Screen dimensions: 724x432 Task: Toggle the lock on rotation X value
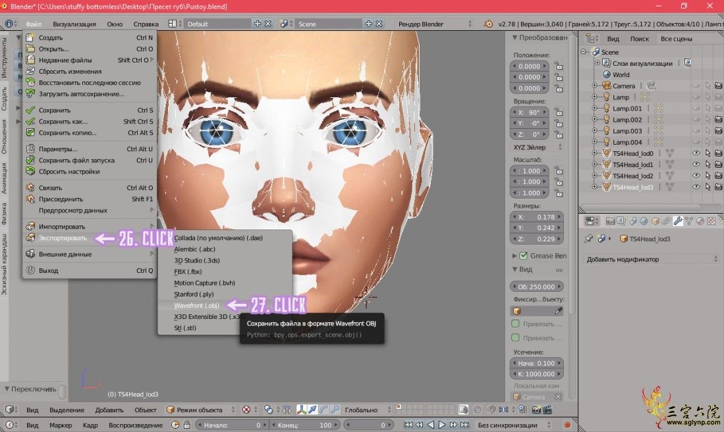(559, 112)
